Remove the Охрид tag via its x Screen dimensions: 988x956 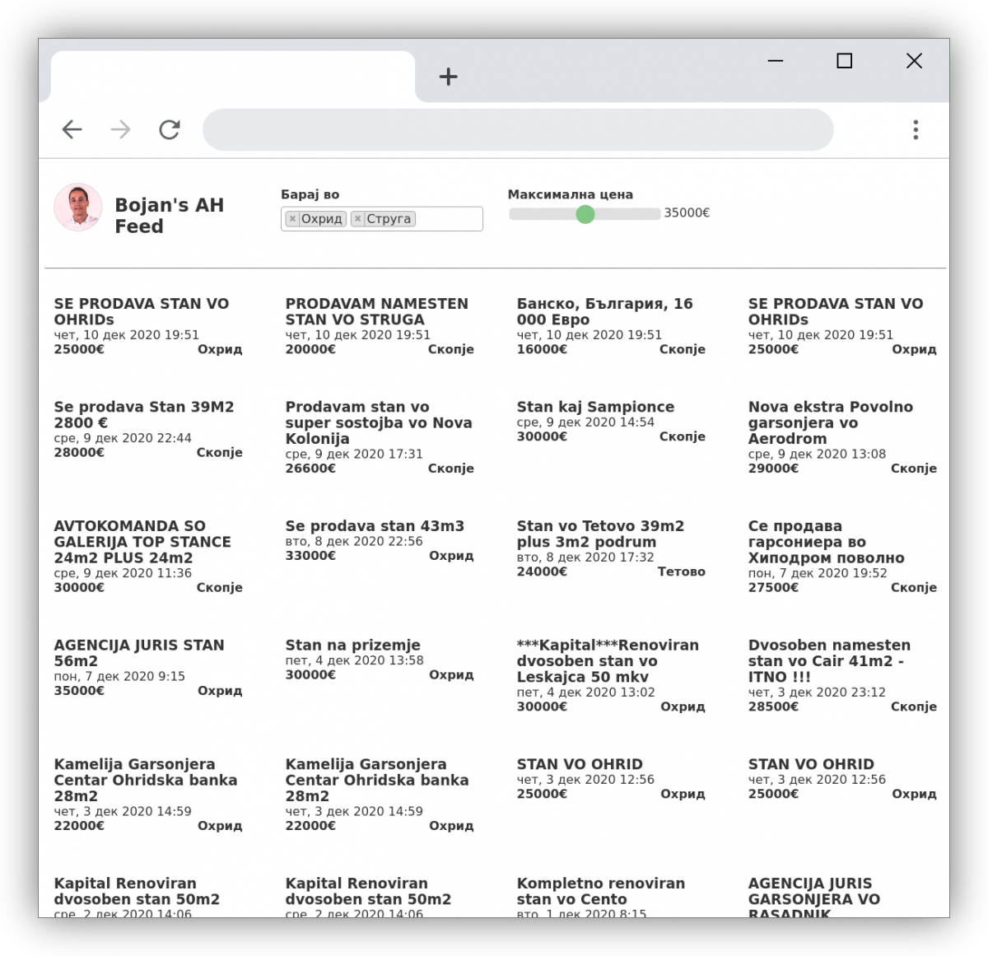292,219
